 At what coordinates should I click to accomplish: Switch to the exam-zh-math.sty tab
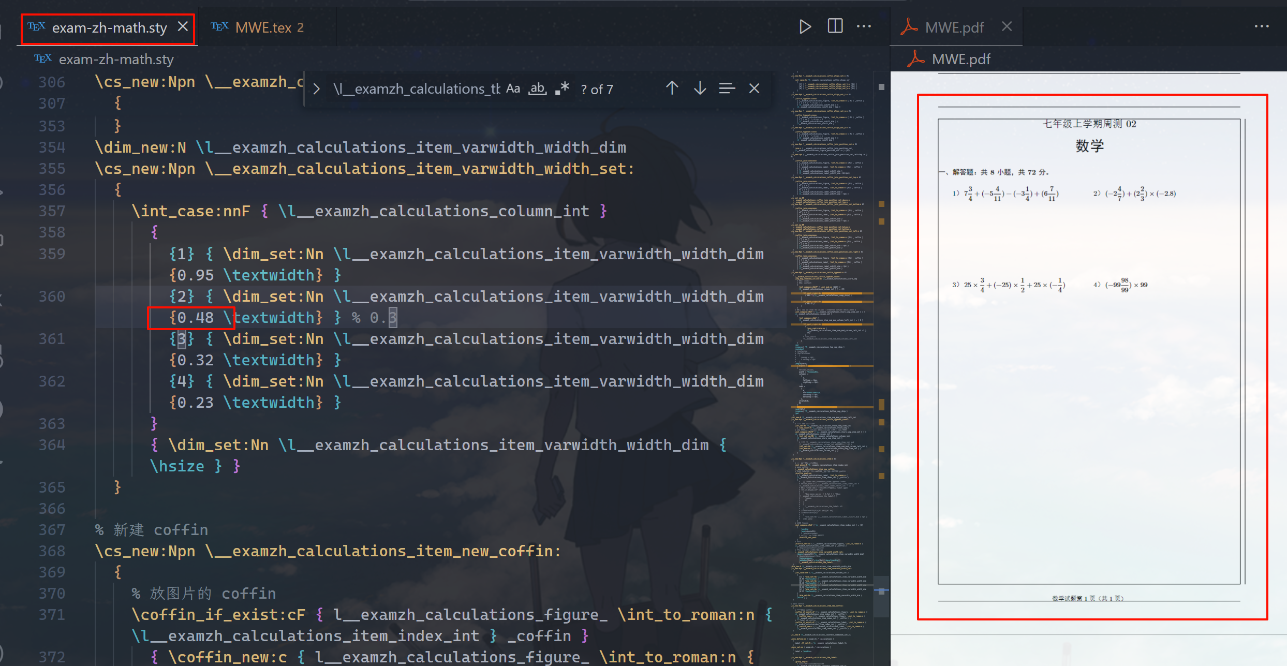(x=109, y=27)
